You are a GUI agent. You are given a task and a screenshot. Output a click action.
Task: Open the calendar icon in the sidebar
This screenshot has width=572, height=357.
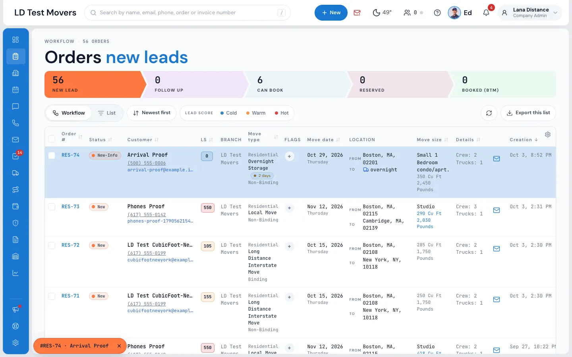click(x=15, y=90)
